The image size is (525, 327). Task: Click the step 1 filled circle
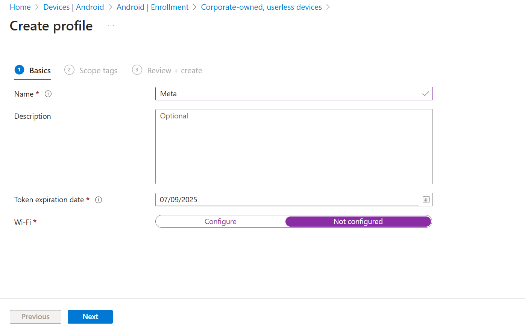(x=19, y=70)
